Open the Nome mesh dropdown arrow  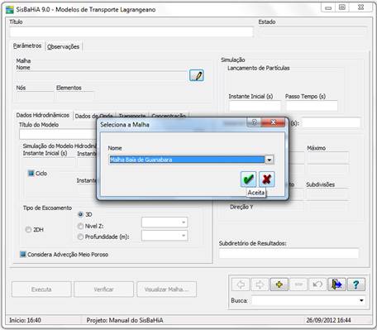(269, 160)
